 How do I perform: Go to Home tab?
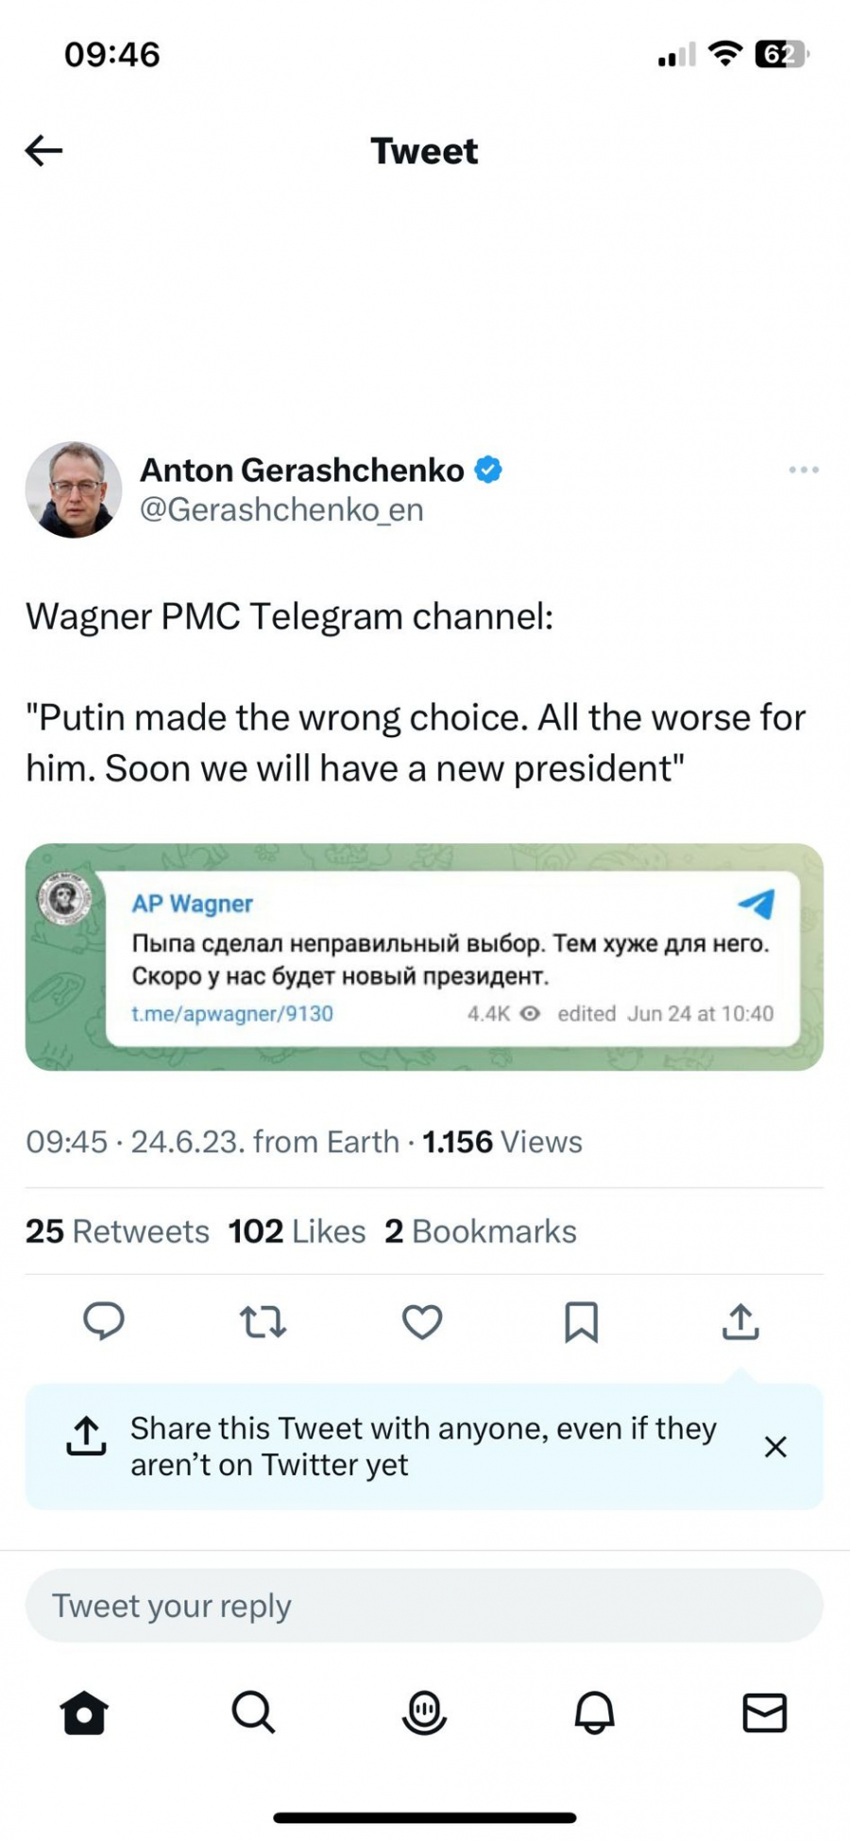84,1712
